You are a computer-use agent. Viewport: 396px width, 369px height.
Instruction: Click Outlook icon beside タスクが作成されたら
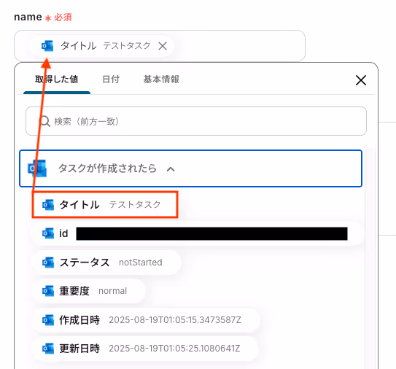coord(37,168)
